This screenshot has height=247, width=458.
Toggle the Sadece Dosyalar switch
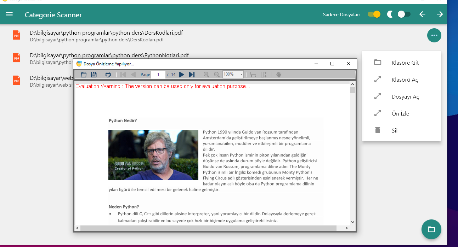(374, 14)
